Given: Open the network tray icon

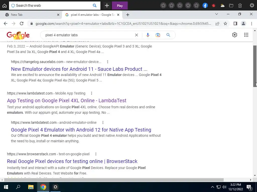Looking at the screenshot, I should [219, 187].
